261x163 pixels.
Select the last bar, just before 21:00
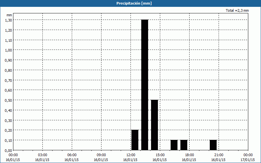[213, 145]
